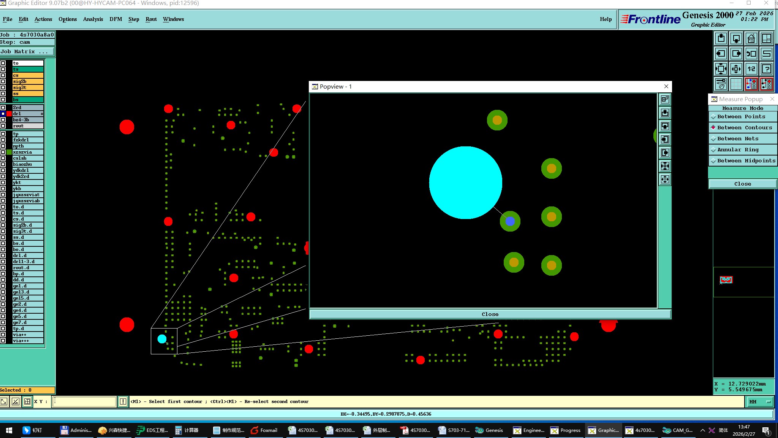Toggle the checkbox for the xzszvia layer
This screenshot has width=778, height=438.
pos(3,152)
